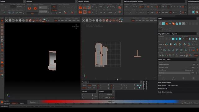Click the Optimize O icon in Unwrap panel
The width and height of the screenshot is (199, 112).
pyautogui.click(x=35, y=8)
